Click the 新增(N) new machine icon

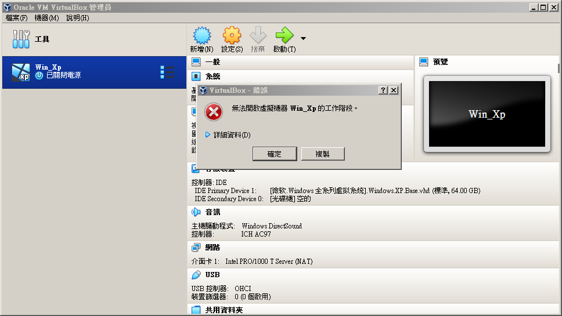tap(202, 35)
